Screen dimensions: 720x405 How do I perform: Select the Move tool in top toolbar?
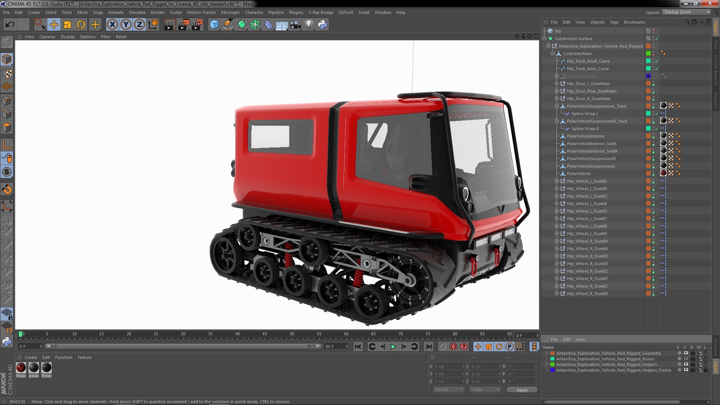[54, 25]
